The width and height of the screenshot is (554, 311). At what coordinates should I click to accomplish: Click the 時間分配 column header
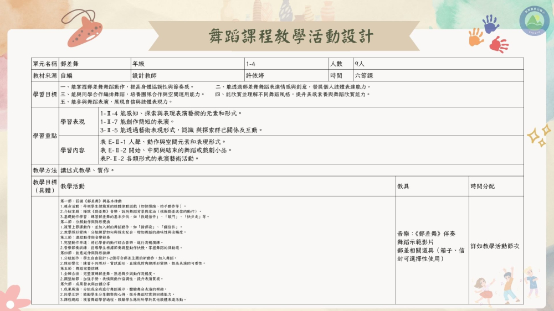[x=496, y=186]
